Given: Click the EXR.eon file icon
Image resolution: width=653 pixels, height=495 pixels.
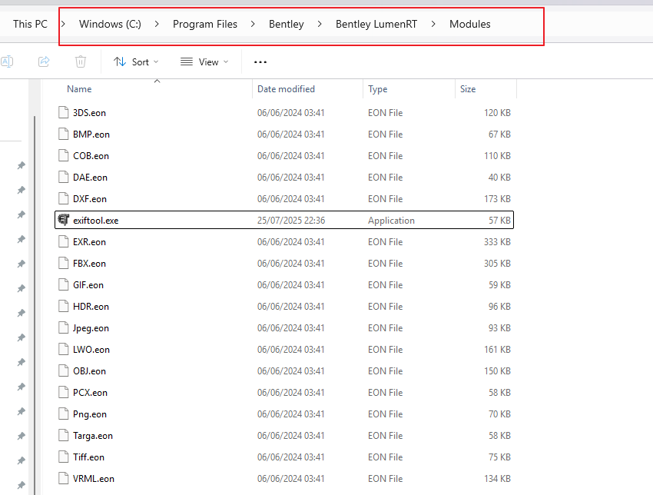Looking at the screenshot, I should (63, 241).
